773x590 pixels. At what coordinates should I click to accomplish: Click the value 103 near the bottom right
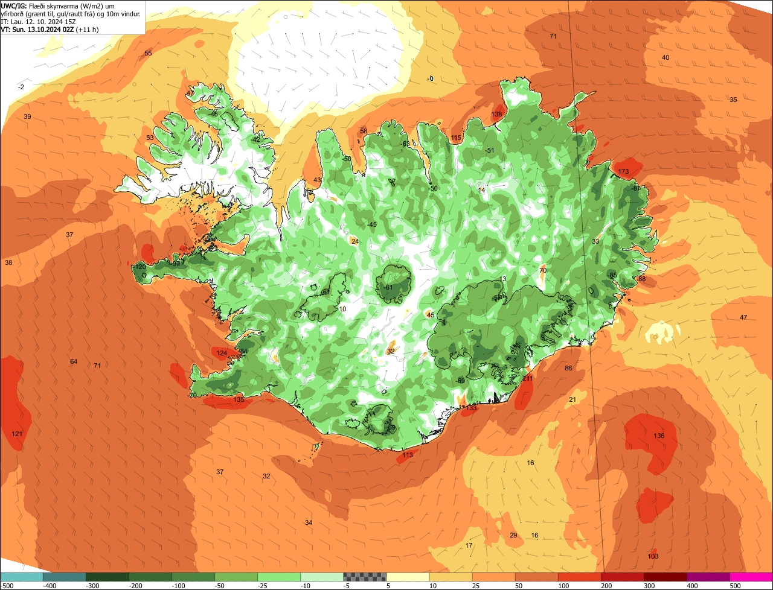pos(653,556)
